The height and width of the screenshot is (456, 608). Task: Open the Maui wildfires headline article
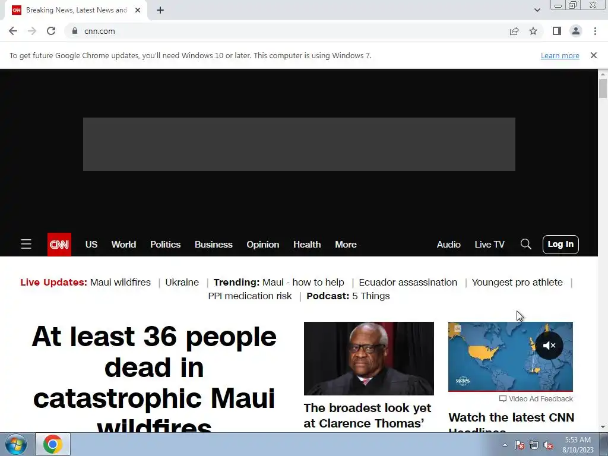click(x=154, y=378)
